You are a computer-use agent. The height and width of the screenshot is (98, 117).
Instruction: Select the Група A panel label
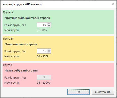[x=8, y=12]
